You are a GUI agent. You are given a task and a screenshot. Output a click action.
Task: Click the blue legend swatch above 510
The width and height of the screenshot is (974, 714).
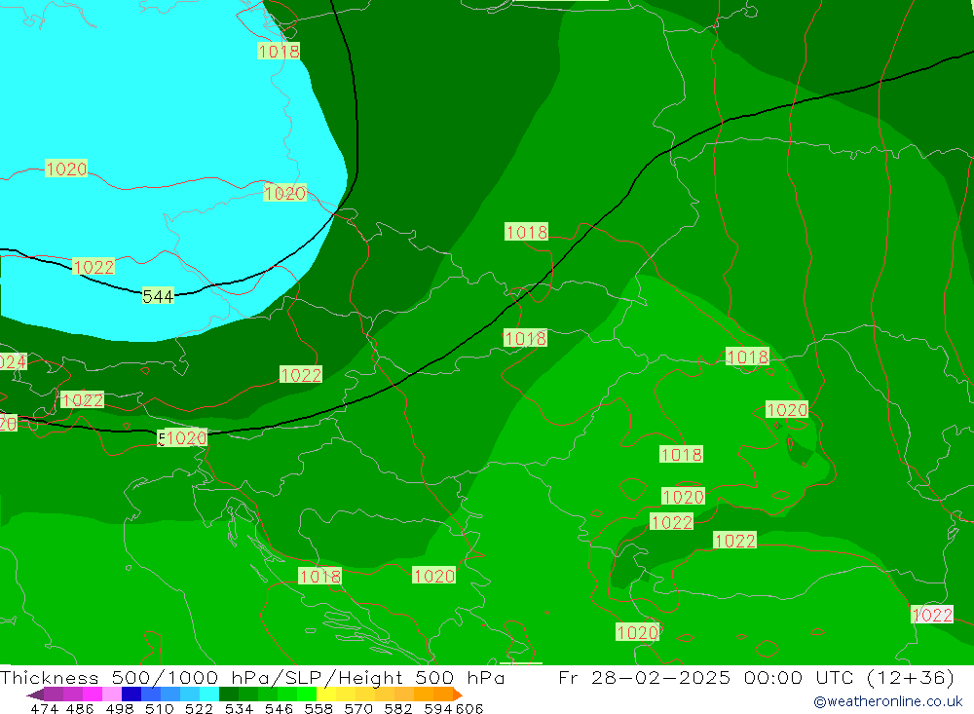[151, 695]
